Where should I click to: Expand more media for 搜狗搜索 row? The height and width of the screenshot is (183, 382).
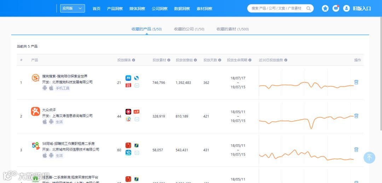[x=137, y=85]
